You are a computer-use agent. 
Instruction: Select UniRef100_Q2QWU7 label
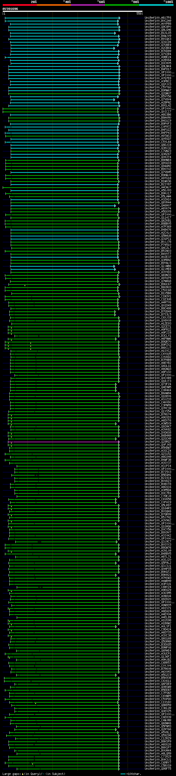(x=158, y=93)
